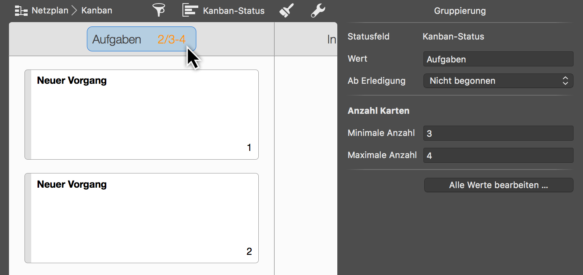
Task: Adjust the Maximale Anzahl value 4
Action: [498, 155]
